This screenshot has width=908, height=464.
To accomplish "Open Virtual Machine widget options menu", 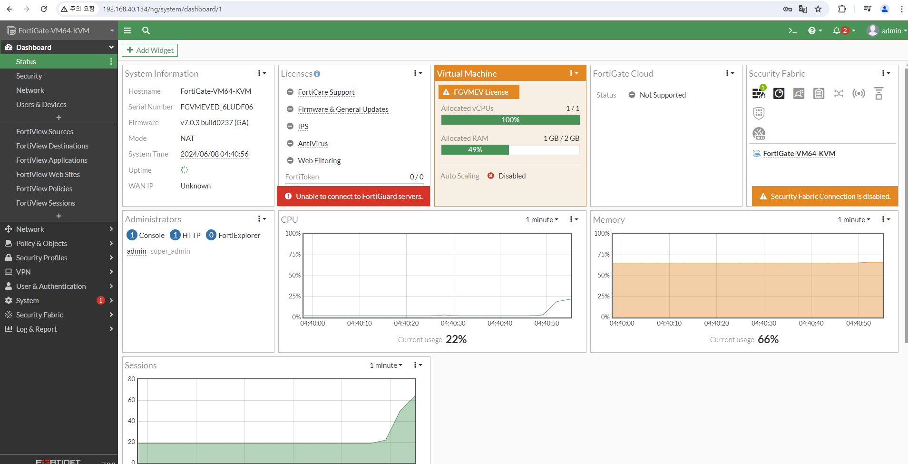I will (x=574, y=73).
